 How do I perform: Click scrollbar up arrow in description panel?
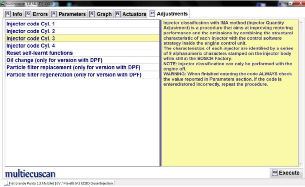[301, 22]
